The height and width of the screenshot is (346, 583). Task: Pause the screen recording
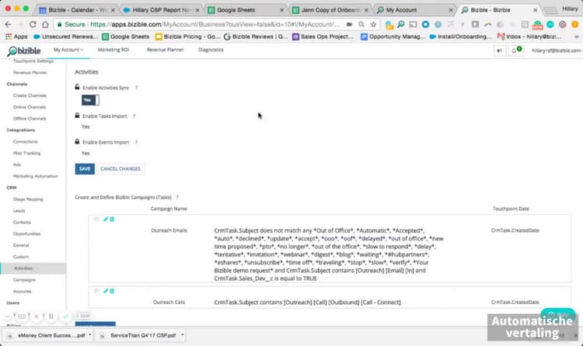51,317
